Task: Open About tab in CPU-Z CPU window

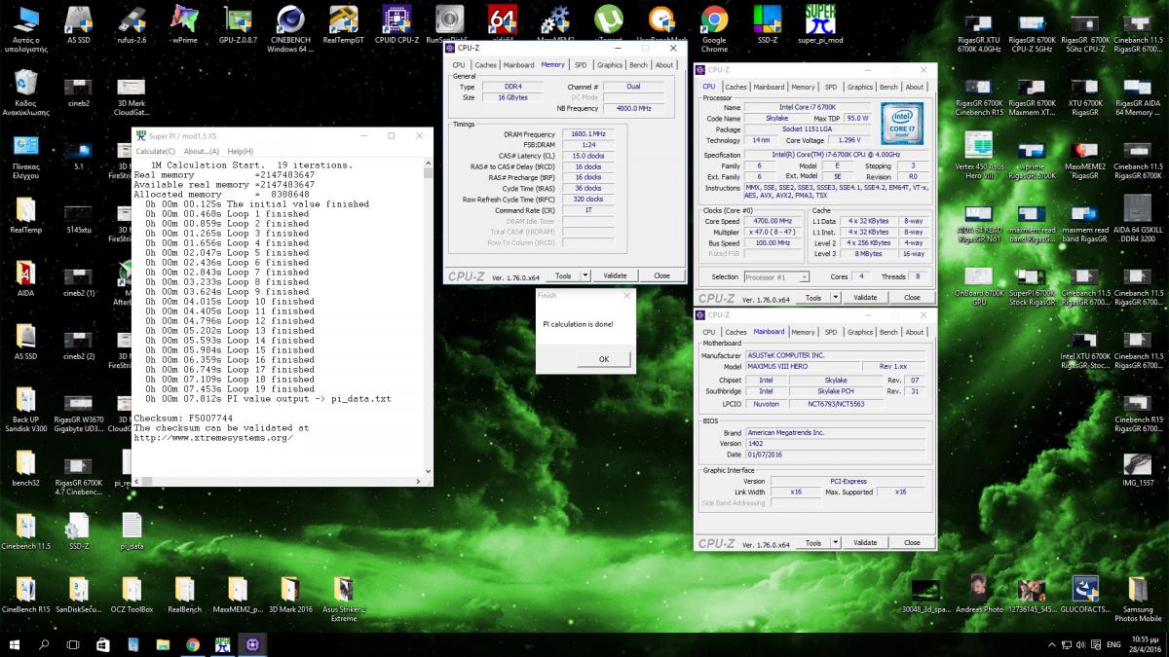Action: 914,87
